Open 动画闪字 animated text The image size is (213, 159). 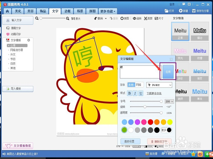(x=14, y=34)
